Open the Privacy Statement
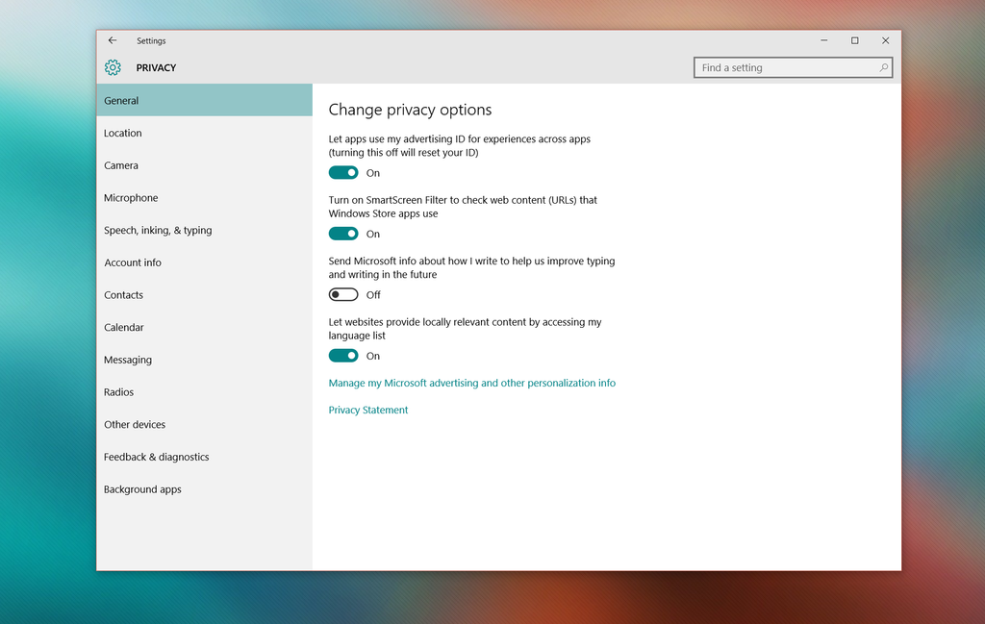 pyautogui.click(x=368, y=410)
